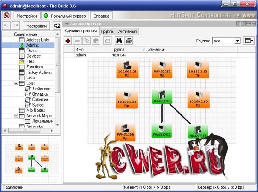Open Links in contents tree

31,78
